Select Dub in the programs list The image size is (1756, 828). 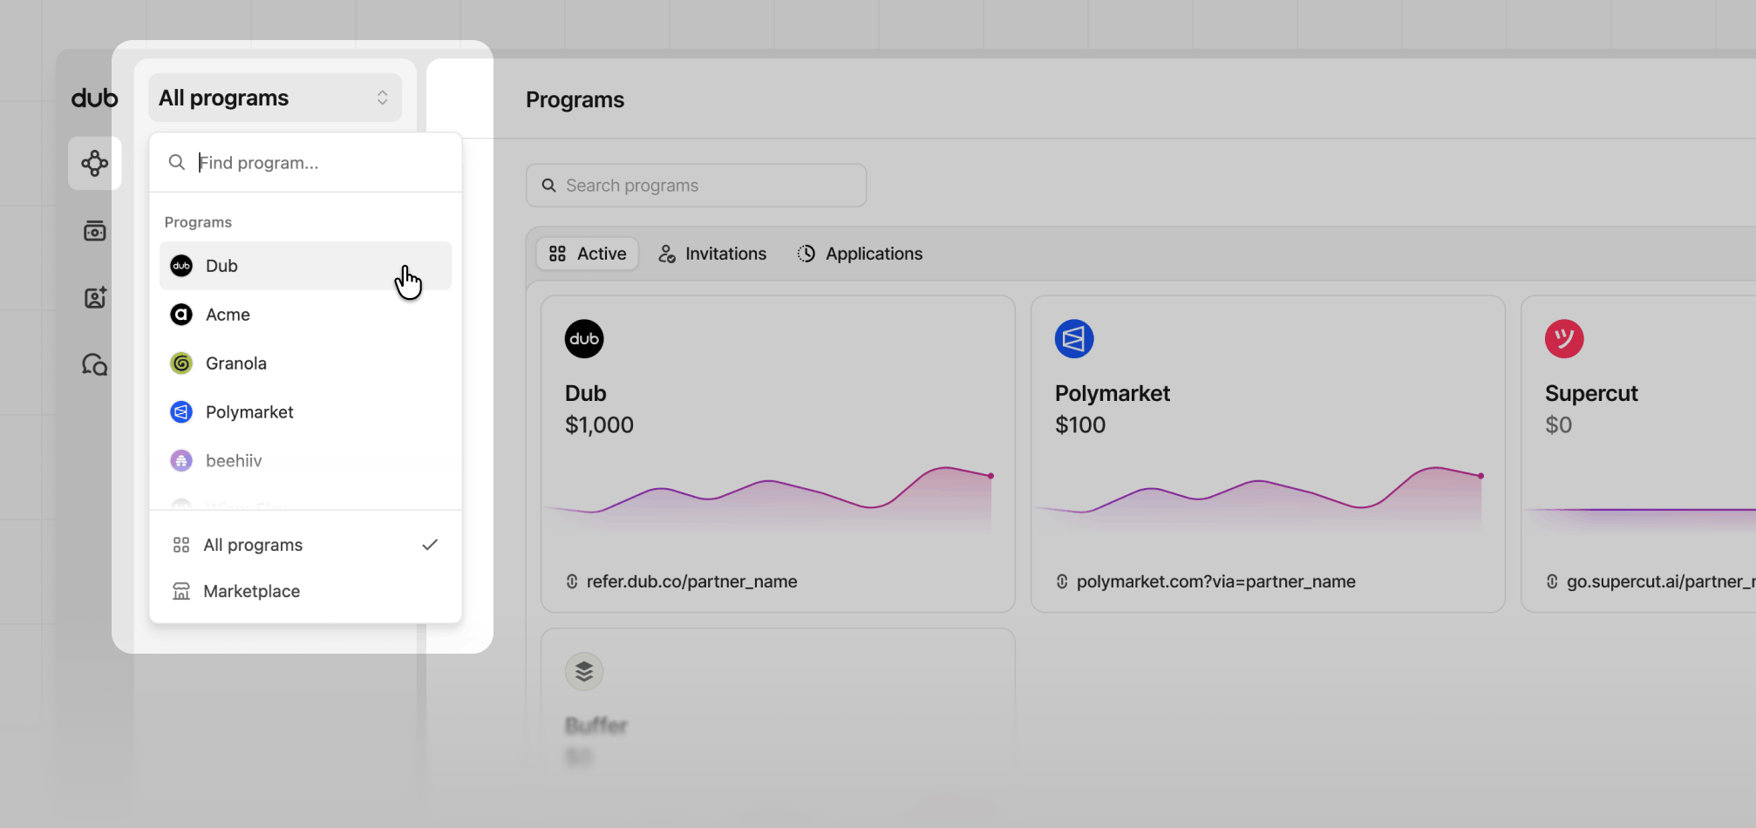[305, 266]
